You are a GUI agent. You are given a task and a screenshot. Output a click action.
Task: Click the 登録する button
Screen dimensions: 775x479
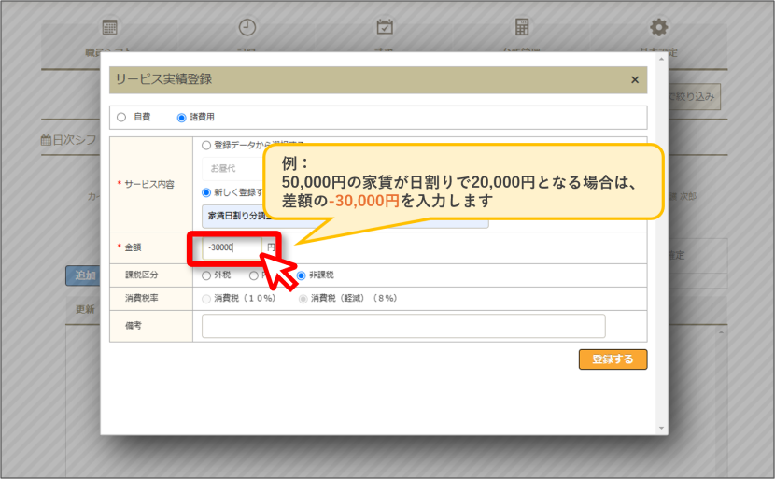(x=613, y=359)
